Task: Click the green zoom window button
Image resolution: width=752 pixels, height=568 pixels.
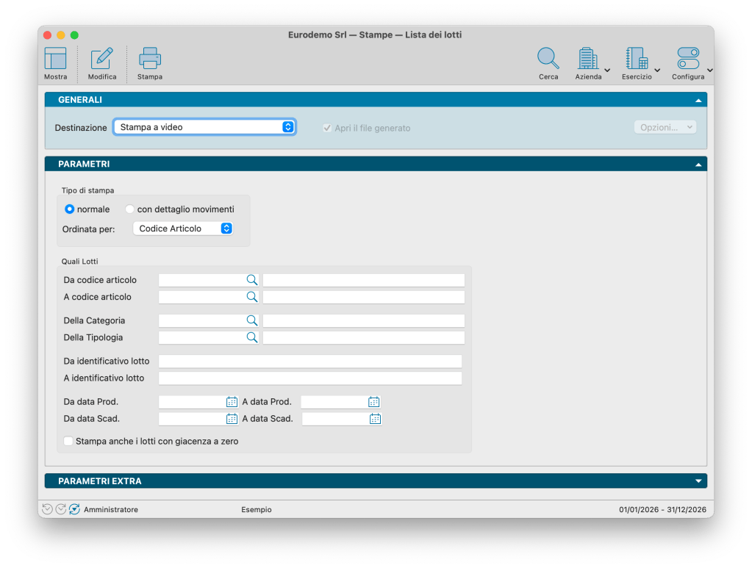Action: click(74, 35)
